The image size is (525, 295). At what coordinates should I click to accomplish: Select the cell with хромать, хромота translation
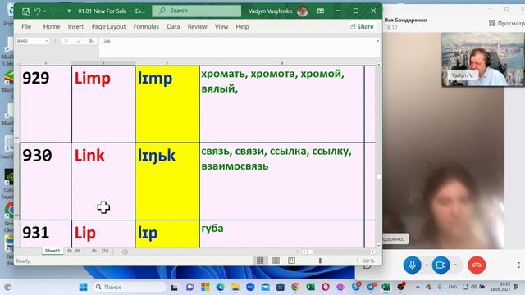[282, 104]
